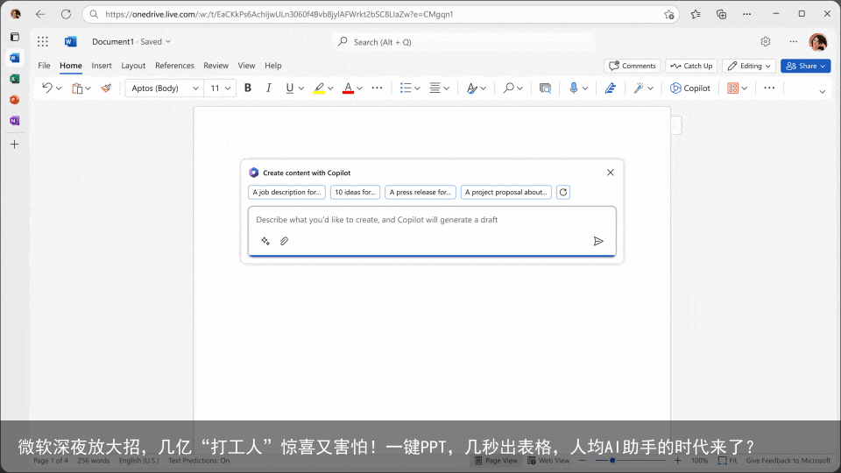Click the Find search icon in ribbon

[508, 88]
